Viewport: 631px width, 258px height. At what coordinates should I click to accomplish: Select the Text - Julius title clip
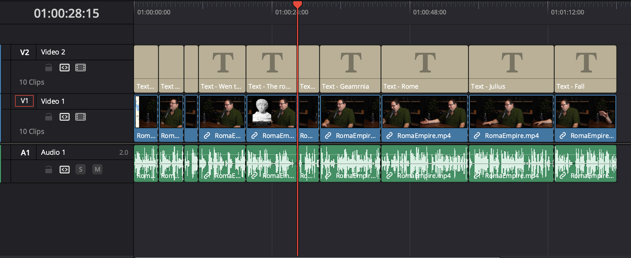[x=511, y=69]
